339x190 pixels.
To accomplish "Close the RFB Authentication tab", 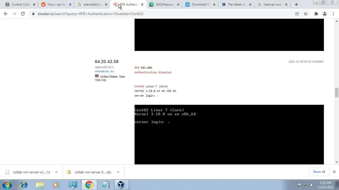I will pos(142,4).
